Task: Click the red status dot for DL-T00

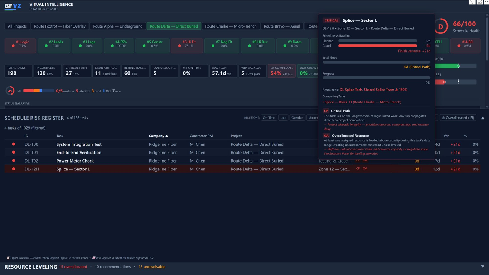Action: pos(14,144)
